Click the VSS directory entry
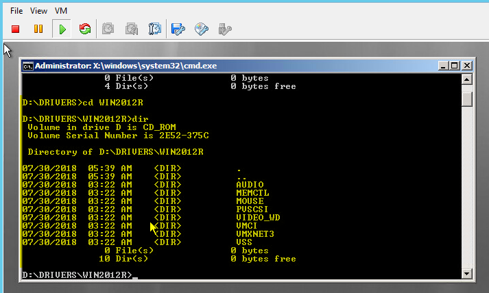This screenshot has width=489, height=293. coord(244,242)
